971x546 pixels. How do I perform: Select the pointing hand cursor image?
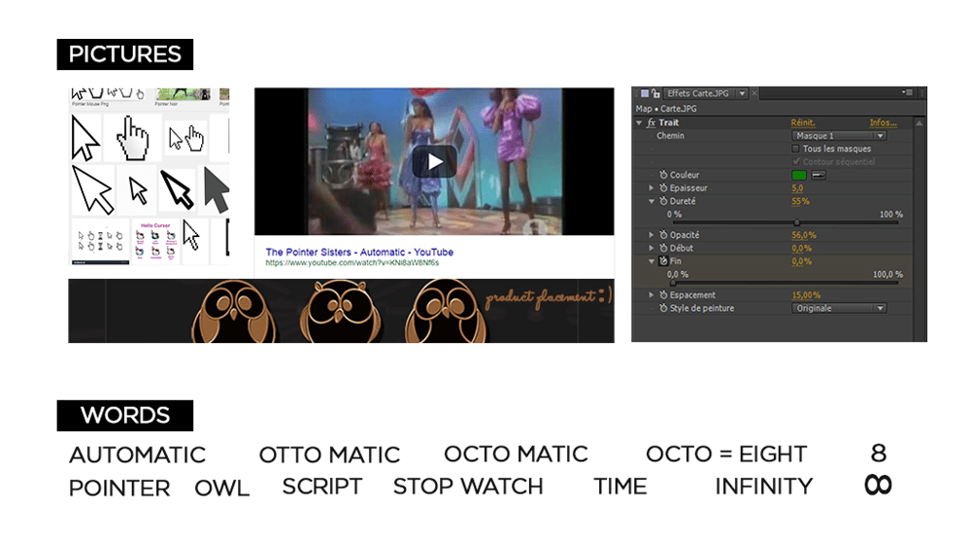[x=132, y=138]
